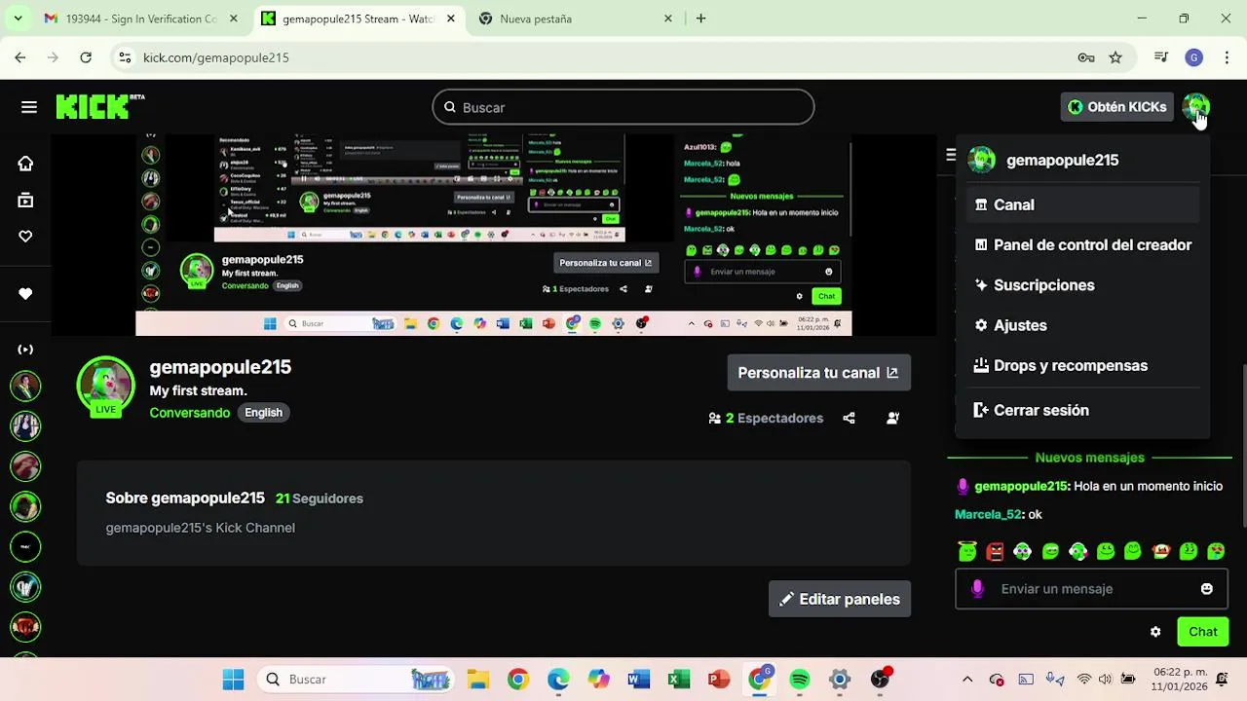Open Drops y recompensas menu item

click(x=1082, y=365)
